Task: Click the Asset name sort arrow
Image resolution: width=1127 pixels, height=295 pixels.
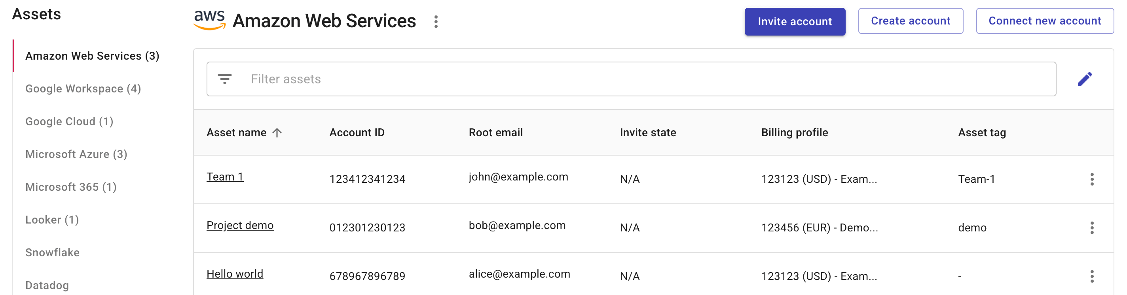Action: point(277,133)
